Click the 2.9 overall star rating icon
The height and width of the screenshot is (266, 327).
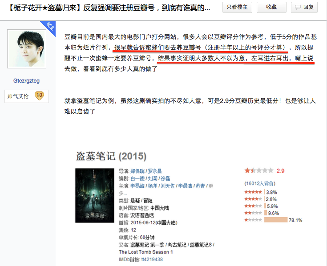pyautogui.click(x=259, y=171)
